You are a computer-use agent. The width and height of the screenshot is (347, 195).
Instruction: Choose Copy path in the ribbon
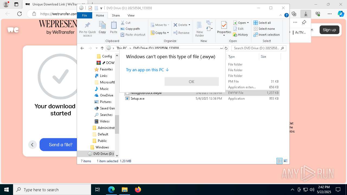pyautogui.click(x=130, y=29)
